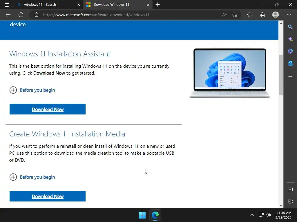297x222 pixels.
Task: Expand Before you begin under Installation Media
Action: (x=32, y=177)
